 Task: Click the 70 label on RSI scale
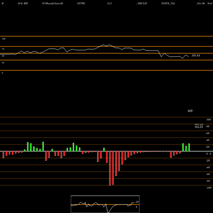click(x=3, y=49)
